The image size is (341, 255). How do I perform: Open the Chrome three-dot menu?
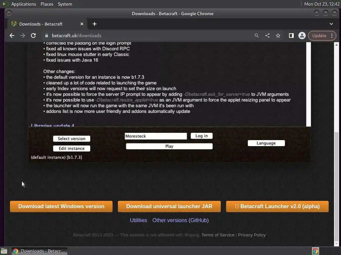tap(332, 36)
